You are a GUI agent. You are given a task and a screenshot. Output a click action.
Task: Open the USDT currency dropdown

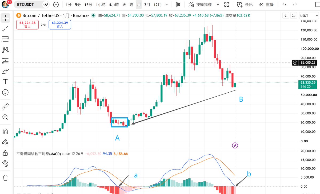point(309,15)
